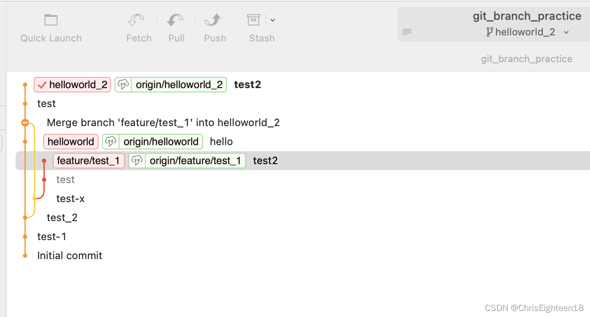
Task: Click the yellow graph node of test-x
Action: tap(35, 199)
